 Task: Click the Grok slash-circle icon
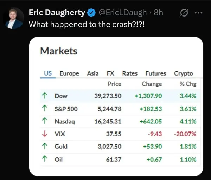tap(183, 13)
